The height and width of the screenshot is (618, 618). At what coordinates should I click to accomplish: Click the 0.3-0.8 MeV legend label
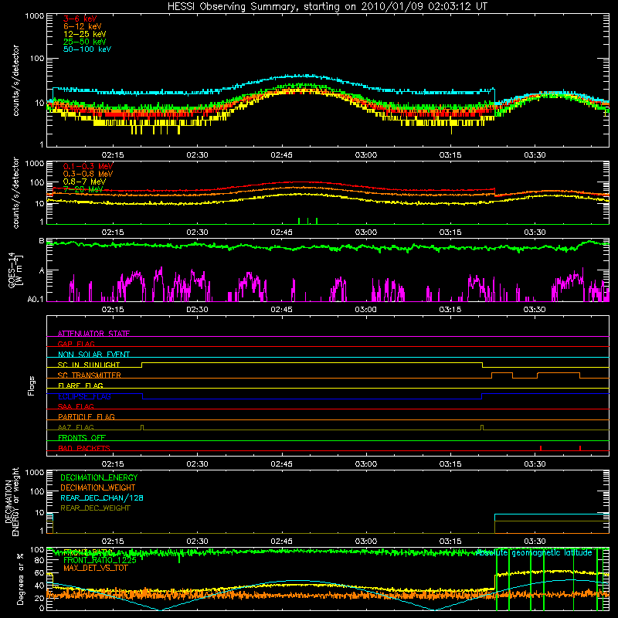pyautogui.click(x=88, y=174)
